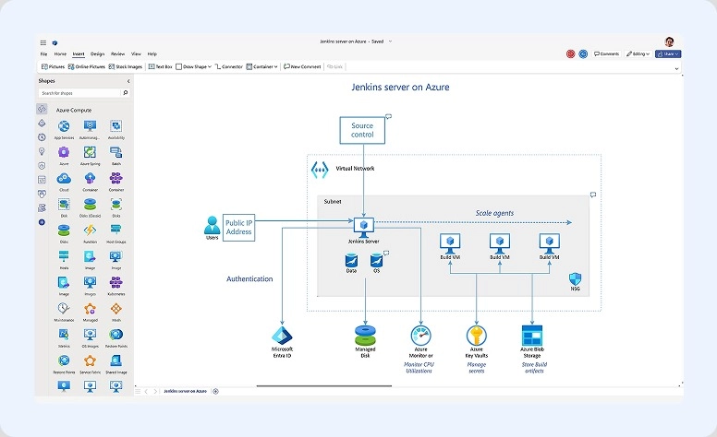
Task: Open comment bubble on the Subnet container
Action: (x=593, y=195)
